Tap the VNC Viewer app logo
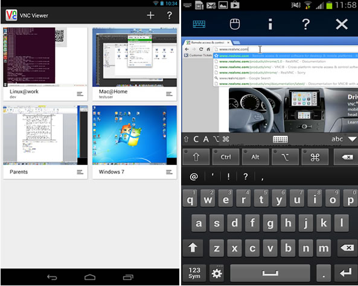 11,15
